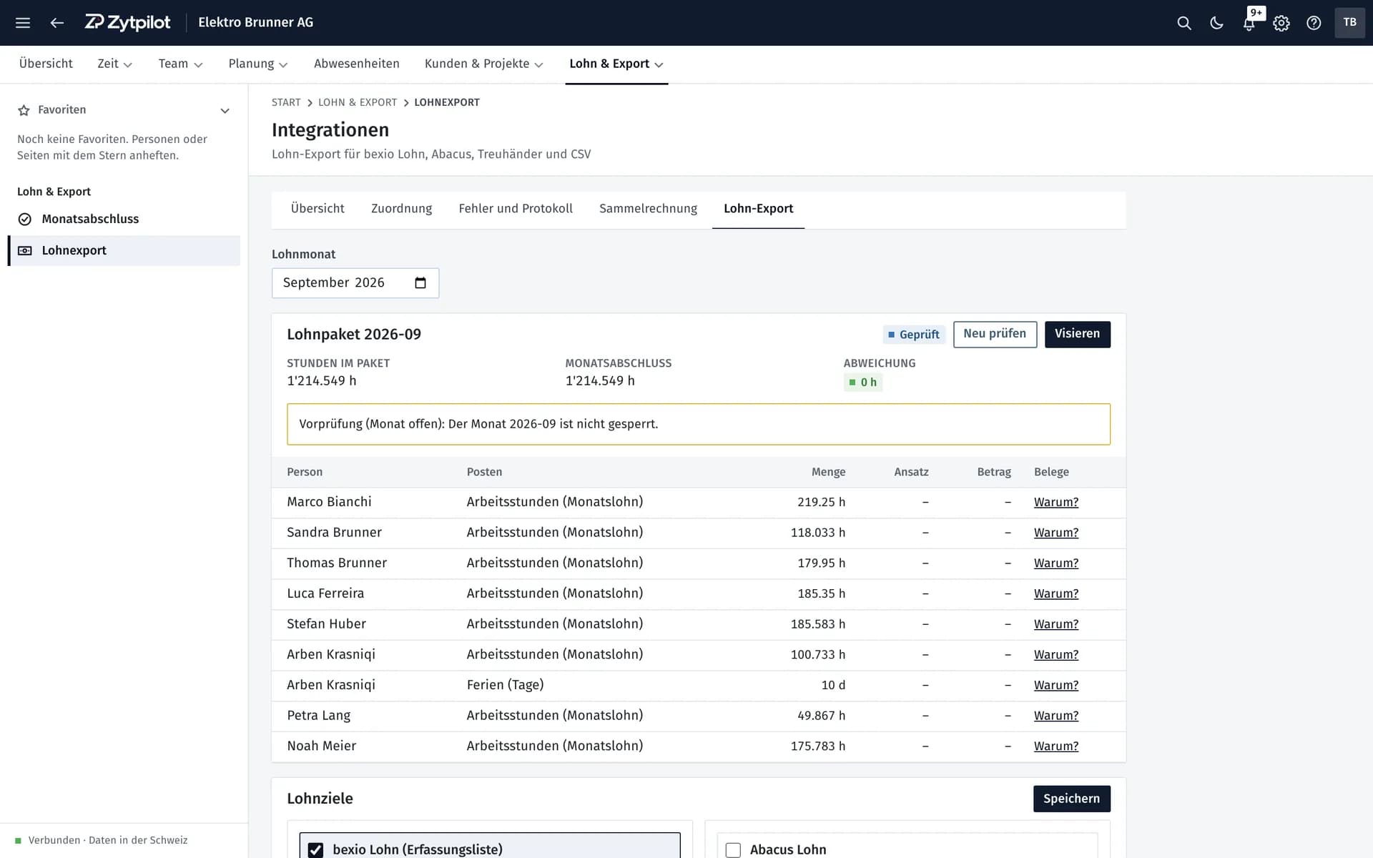Click the Visieren button

click(1077, 334)
